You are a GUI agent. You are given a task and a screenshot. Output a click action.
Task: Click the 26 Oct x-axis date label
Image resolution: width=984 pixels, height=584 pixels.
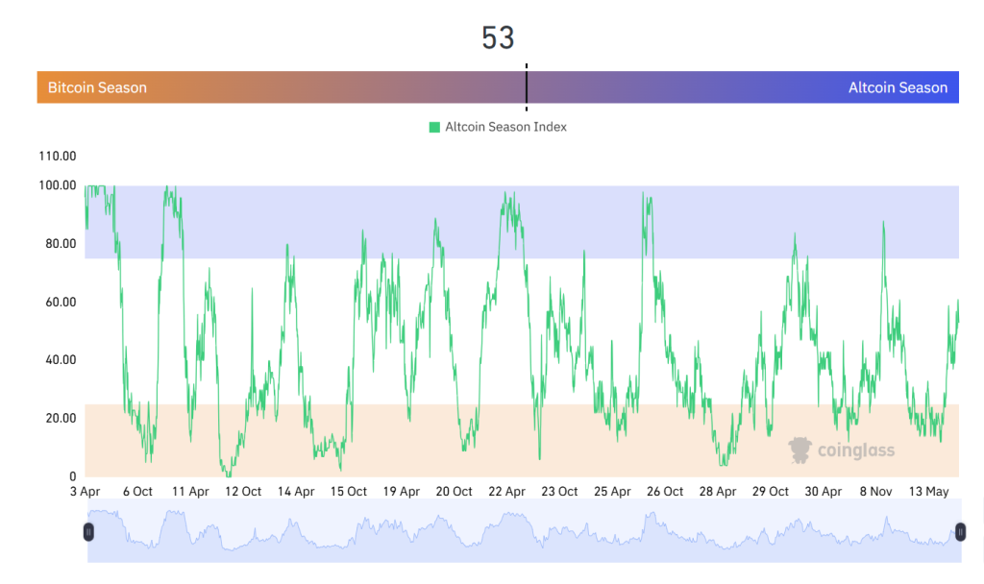pos(665,492)
